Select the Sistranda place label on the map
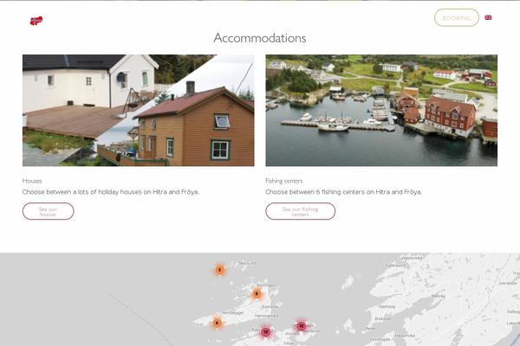The height and width of the screenshot is (346, 520). click(x=270, y=307)
